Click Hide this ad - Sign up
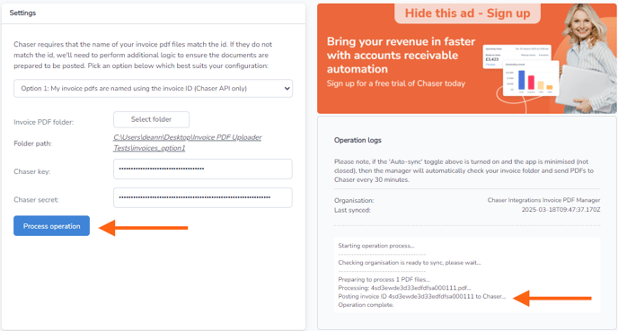Image resolution: width=618 pixels, height=331 pixels. click(467, 13)
